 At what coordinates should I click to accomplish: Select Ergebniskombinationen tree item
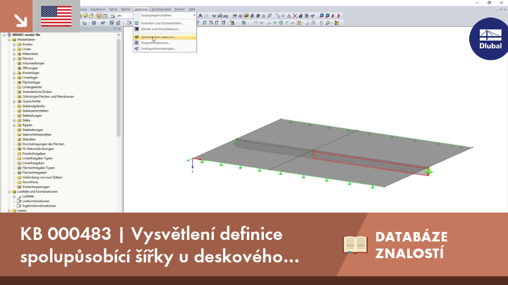39,206
